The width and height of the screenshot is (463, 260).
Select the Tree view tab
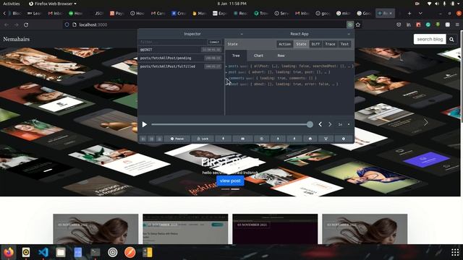(x=236, y=56)
